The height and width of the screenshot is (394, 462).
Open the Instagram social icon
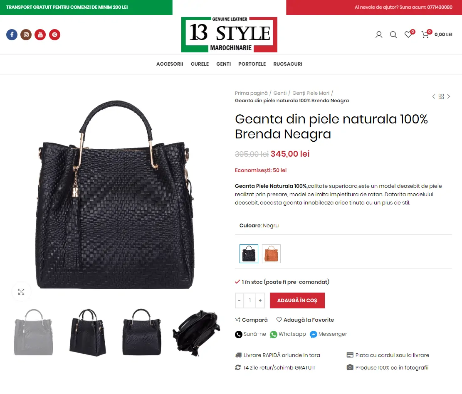(26, 35)
